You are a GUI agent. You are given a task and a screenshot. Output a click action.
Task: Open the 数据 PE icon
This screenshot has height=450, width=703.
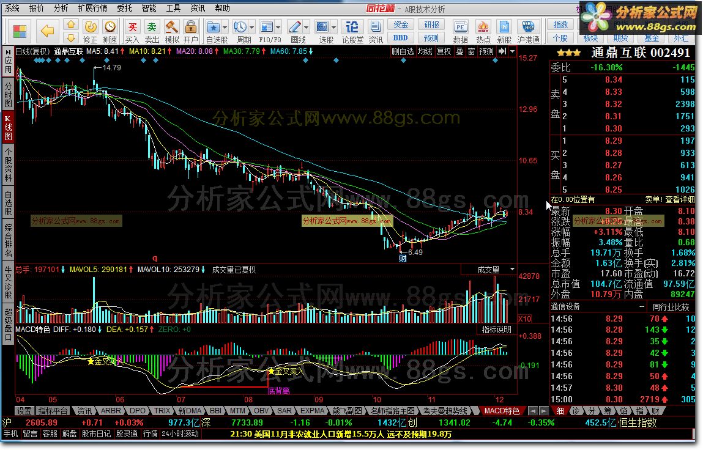[461, 32]
